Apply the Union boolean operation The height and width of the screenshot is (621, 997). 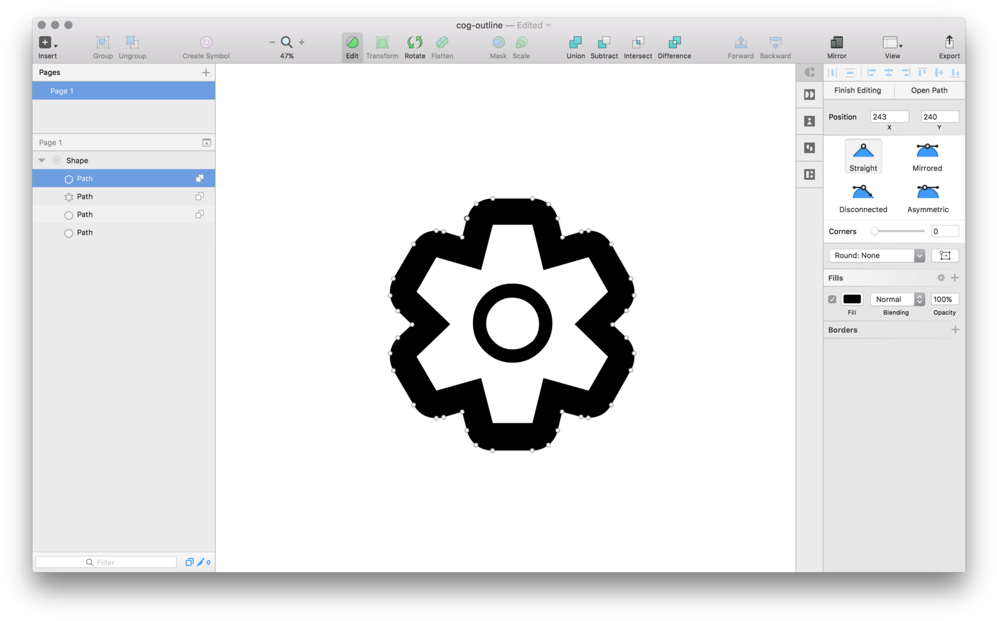[576, 42]
